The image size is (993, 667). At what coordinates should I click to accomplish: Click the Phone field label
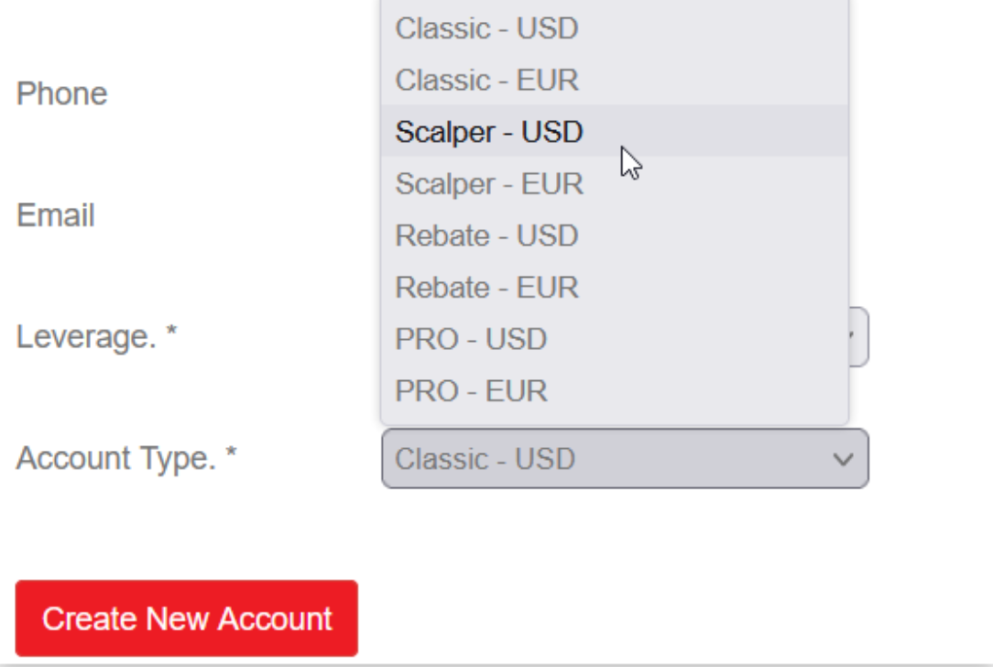61,93
